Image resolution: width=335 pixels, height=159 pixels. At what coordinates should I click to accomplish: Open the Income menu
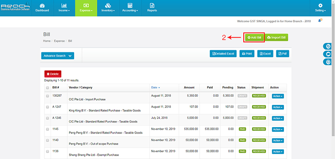coord(64,10)
